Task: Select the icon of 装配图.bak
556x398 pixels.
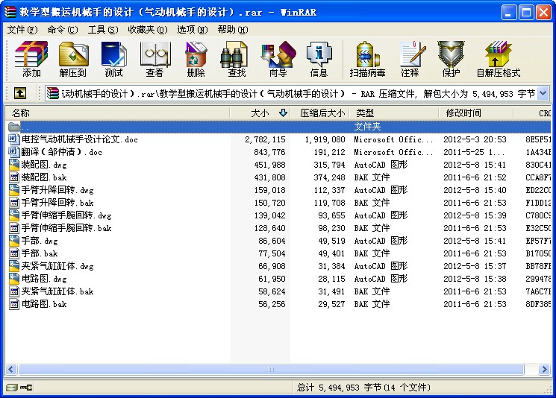Action: coord(14,177)
